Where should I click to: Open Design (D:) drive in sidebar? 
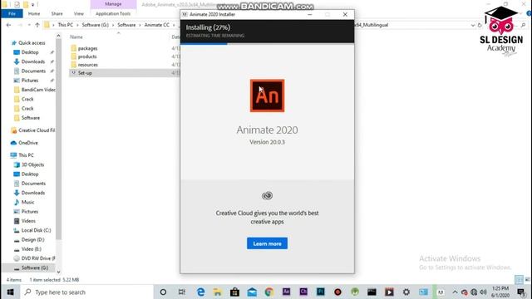pyautogui.click(x=32, y=240)
